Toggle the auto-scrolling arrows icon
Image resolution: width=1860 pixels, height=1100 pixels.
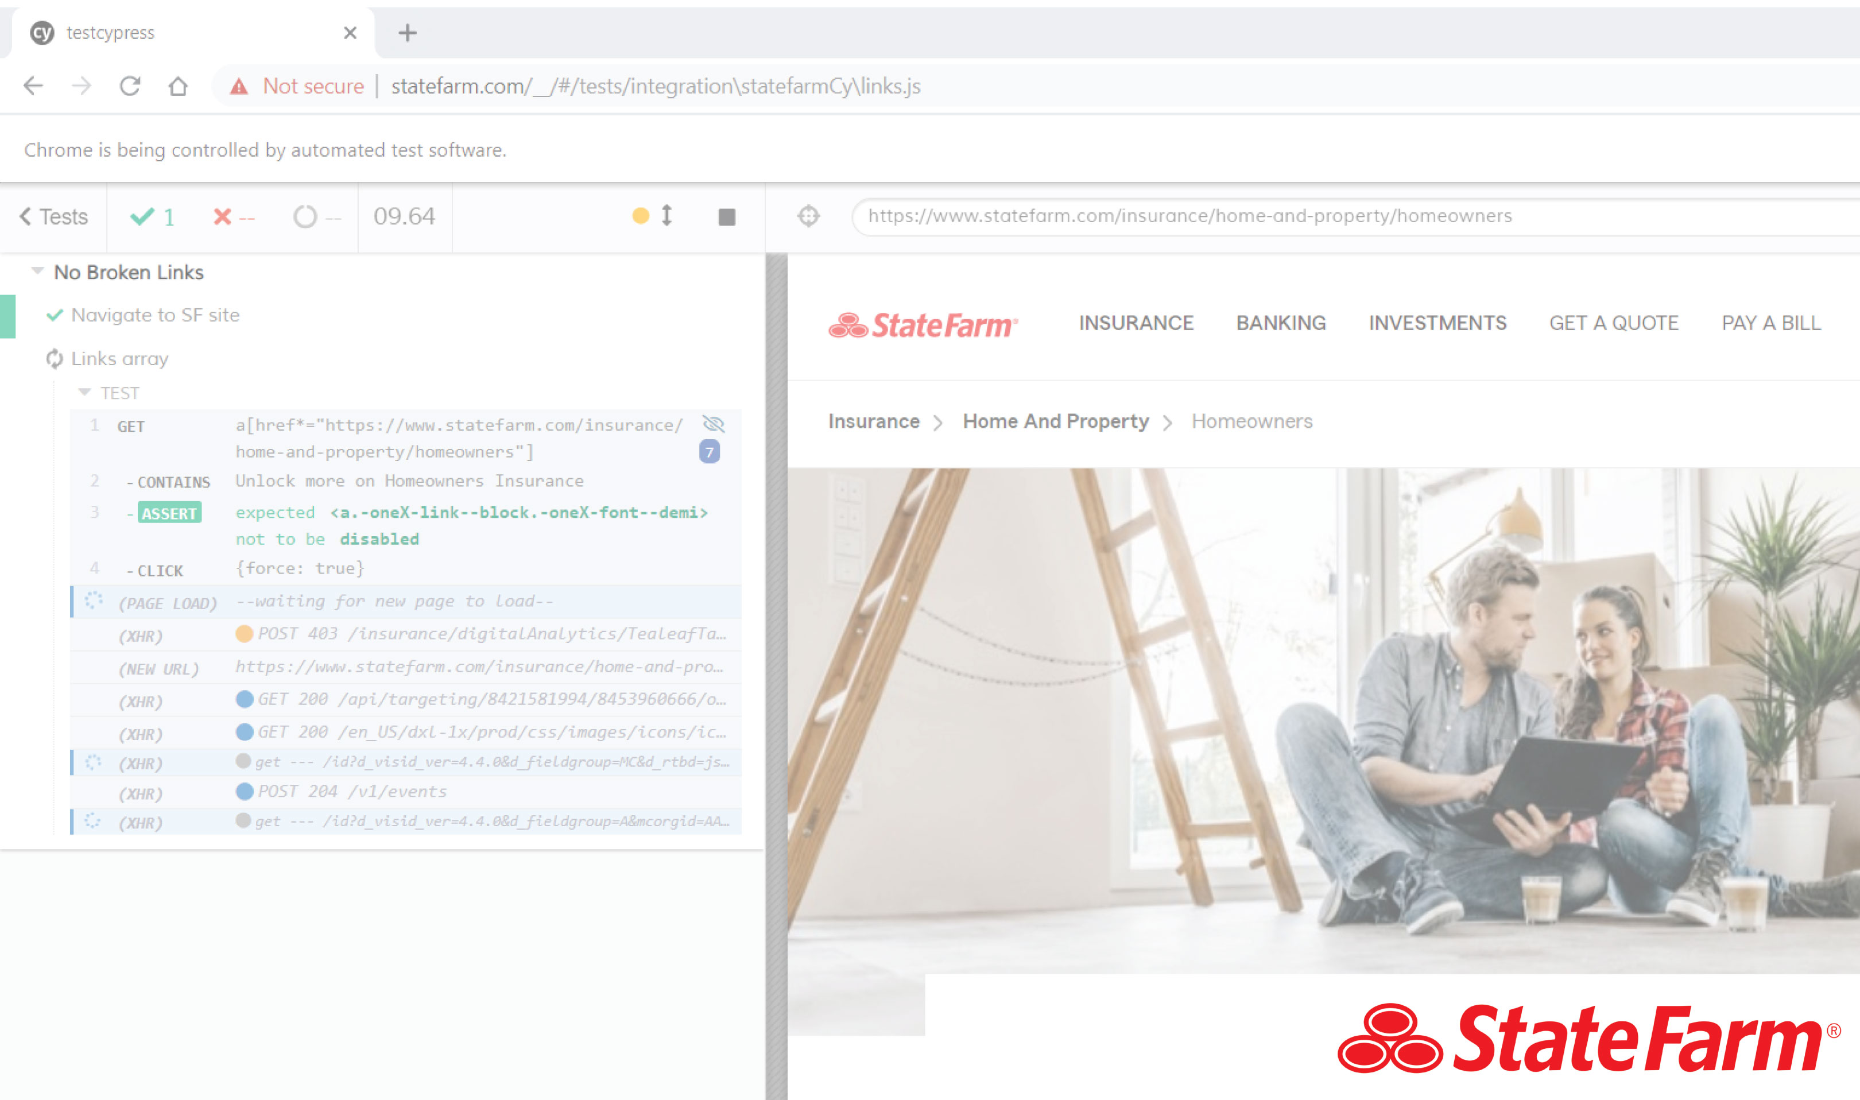(666, 216)
